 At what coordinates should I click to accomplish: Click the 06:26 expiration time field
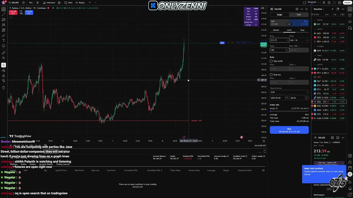pos(299,98)
